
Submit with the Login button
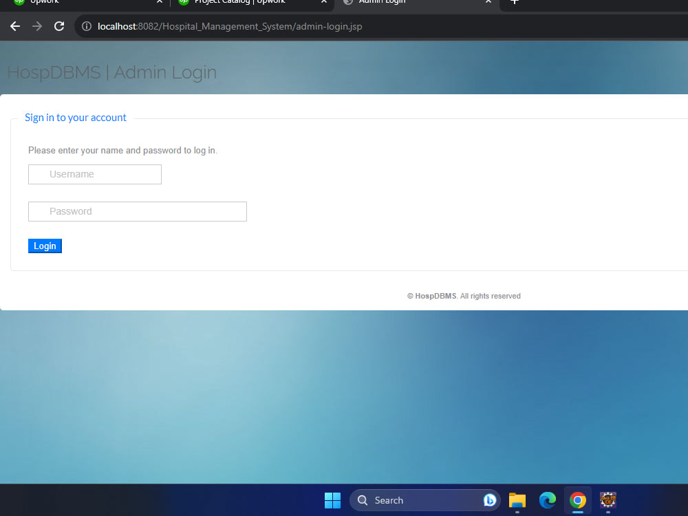(x=45, y=246)
